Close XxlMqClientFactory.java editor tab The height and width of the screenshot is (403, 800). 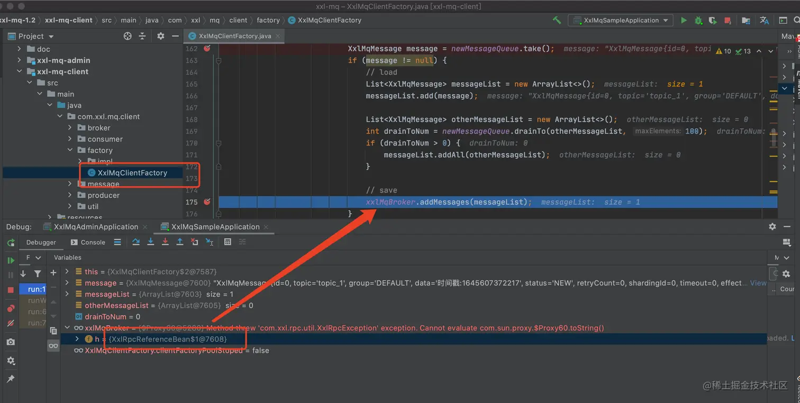tap(278, 36)
